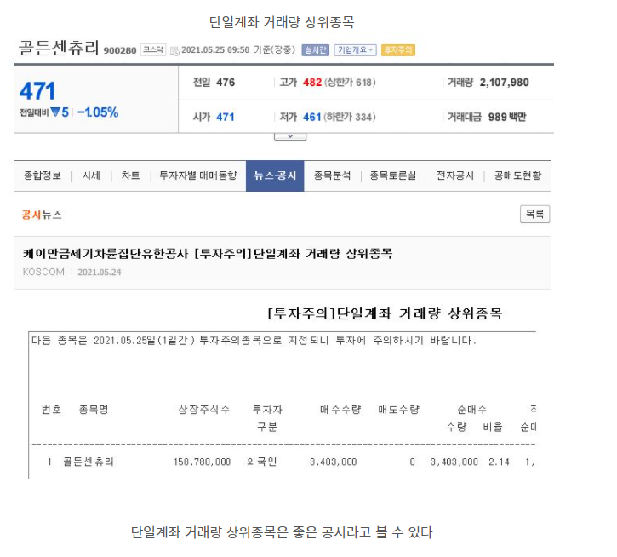Click the current price 471
This screenshot has height=557, width=617.
pyautogui.click(x=37, y=91)
